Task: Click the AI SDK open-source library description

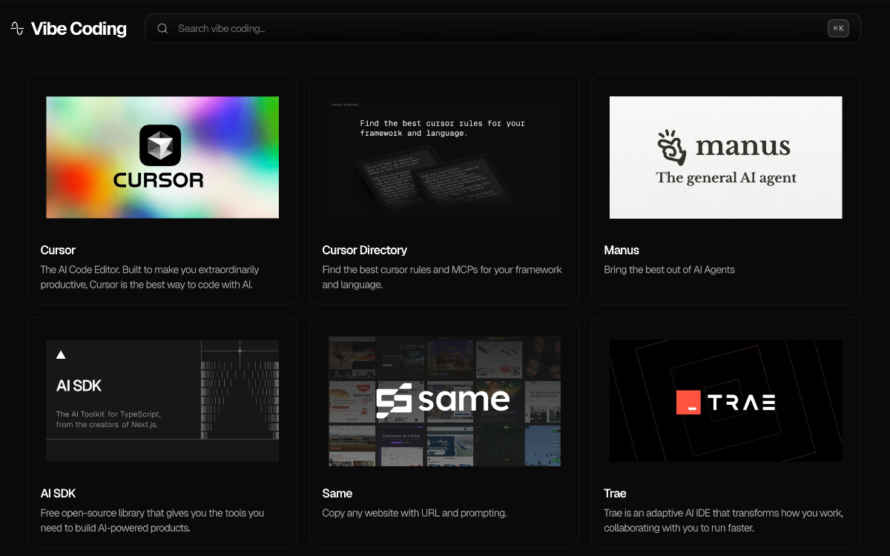Action: pyautogui.click(x=152, y=520)
